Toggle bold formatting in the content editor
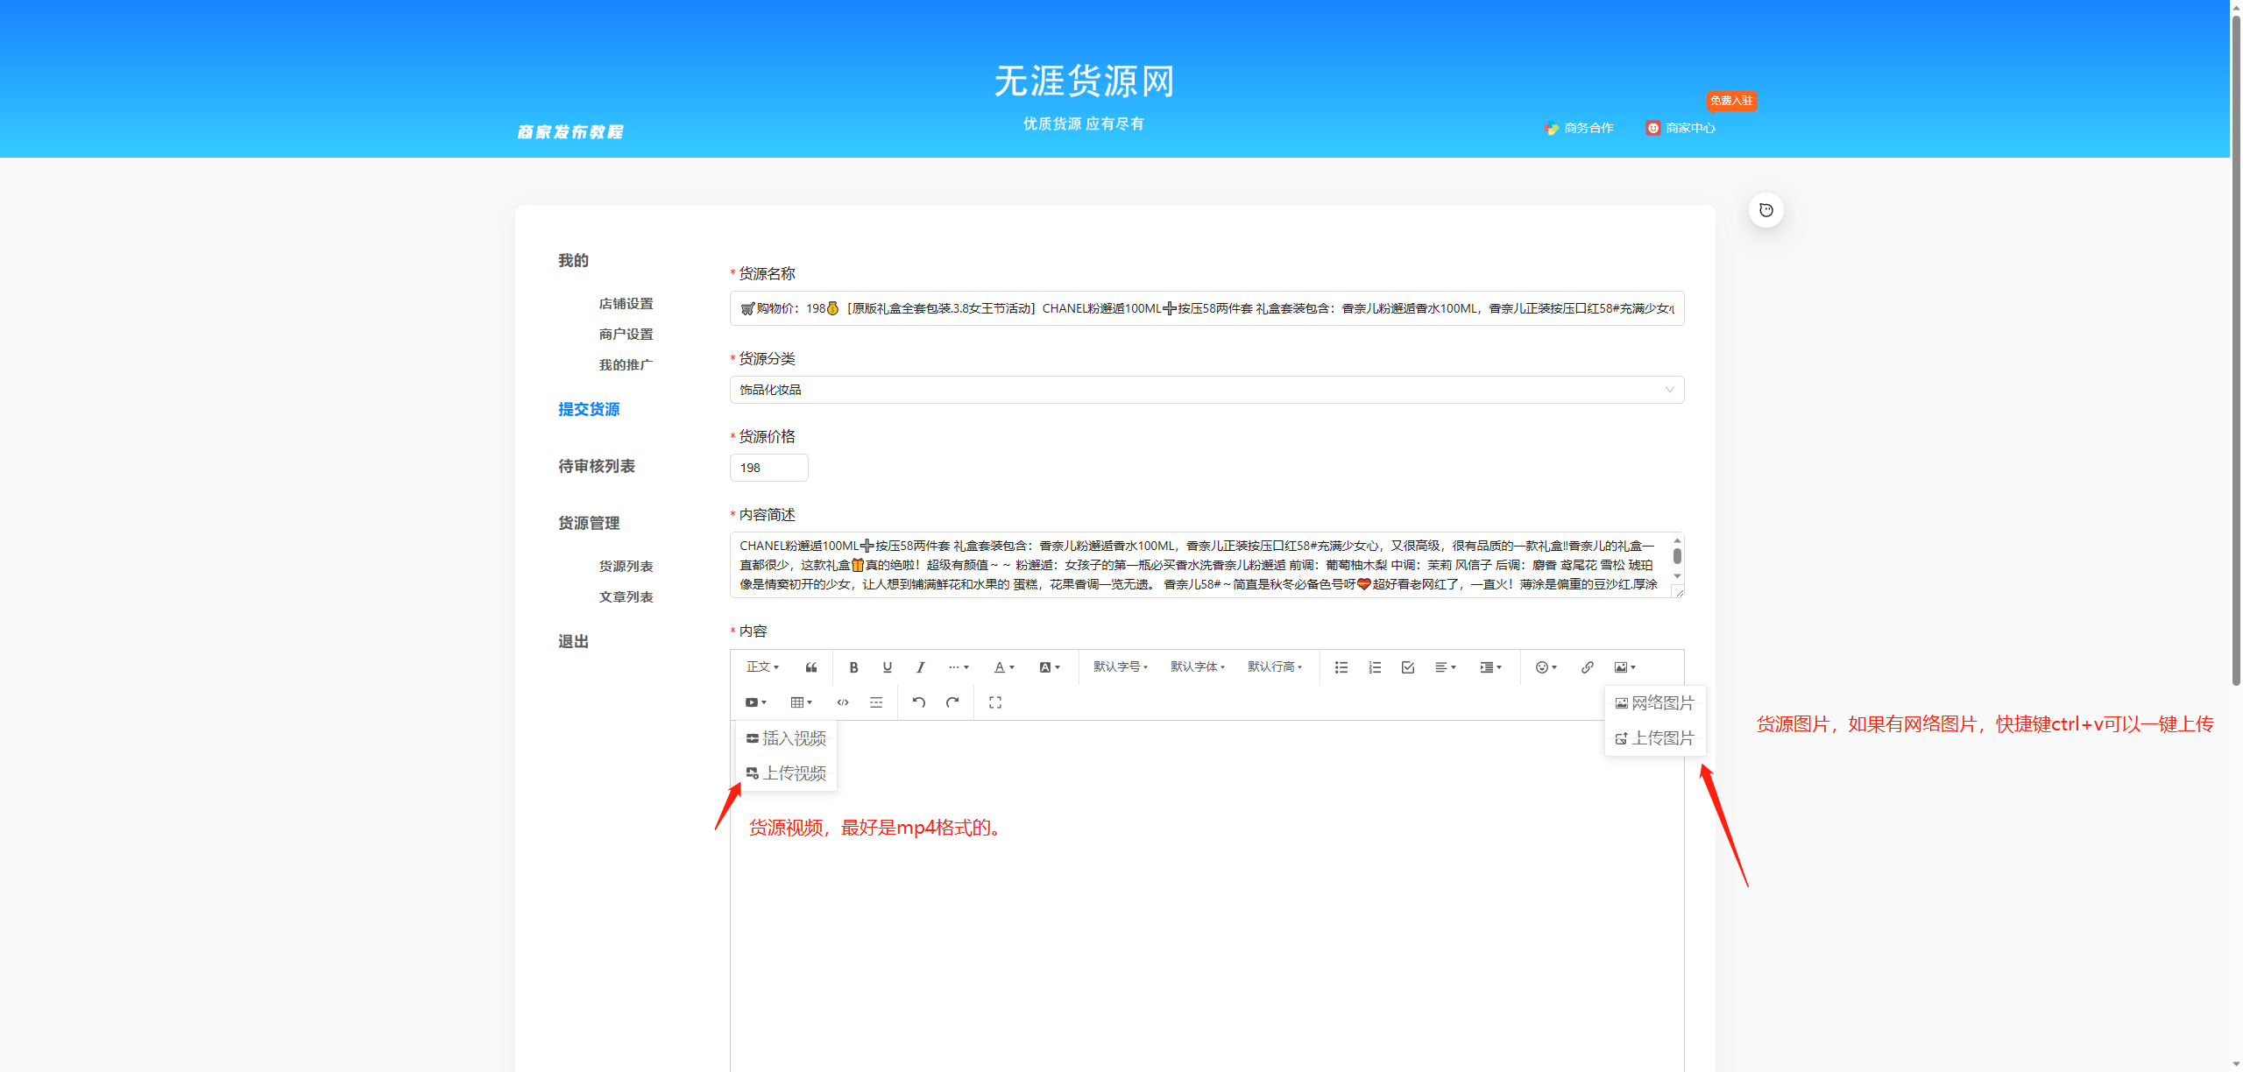This screenshot has width=2243, height=1072. coord(853,666)
